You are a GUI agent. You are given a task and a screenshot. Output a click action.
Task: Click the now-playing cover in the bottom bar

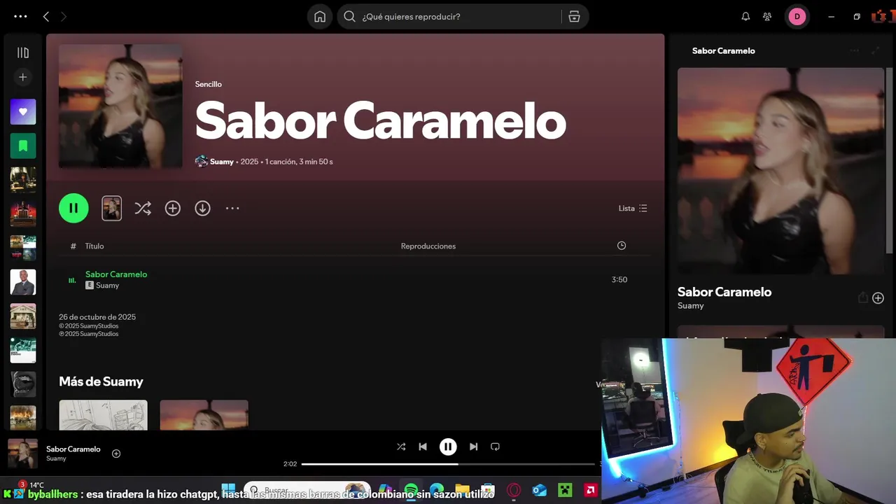point(22,454)
